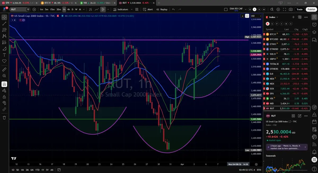Hide all drawings with eye icon

(x=4, y=103)
